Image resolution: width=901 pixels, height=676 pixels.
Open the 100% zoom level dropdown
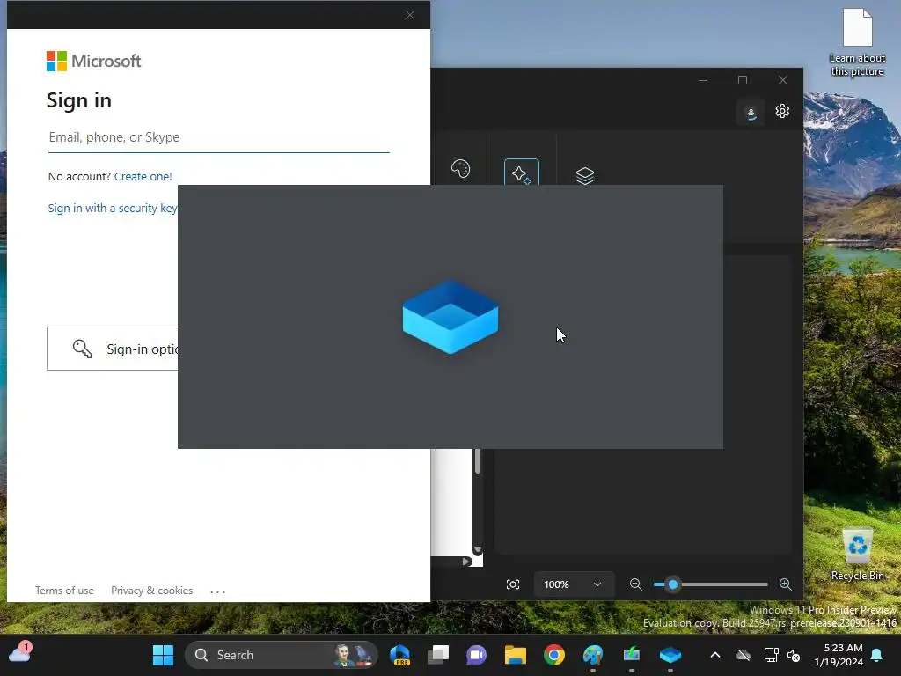coord(574,584)
